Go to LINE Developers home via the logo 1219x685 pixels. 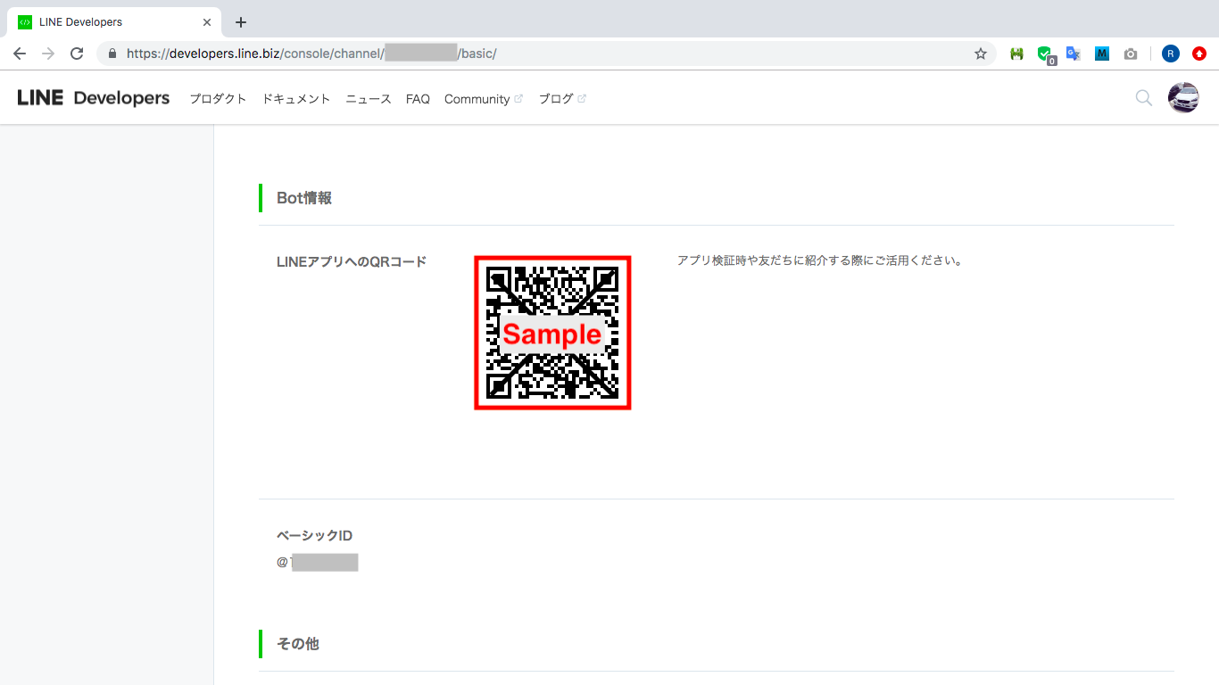93,98
